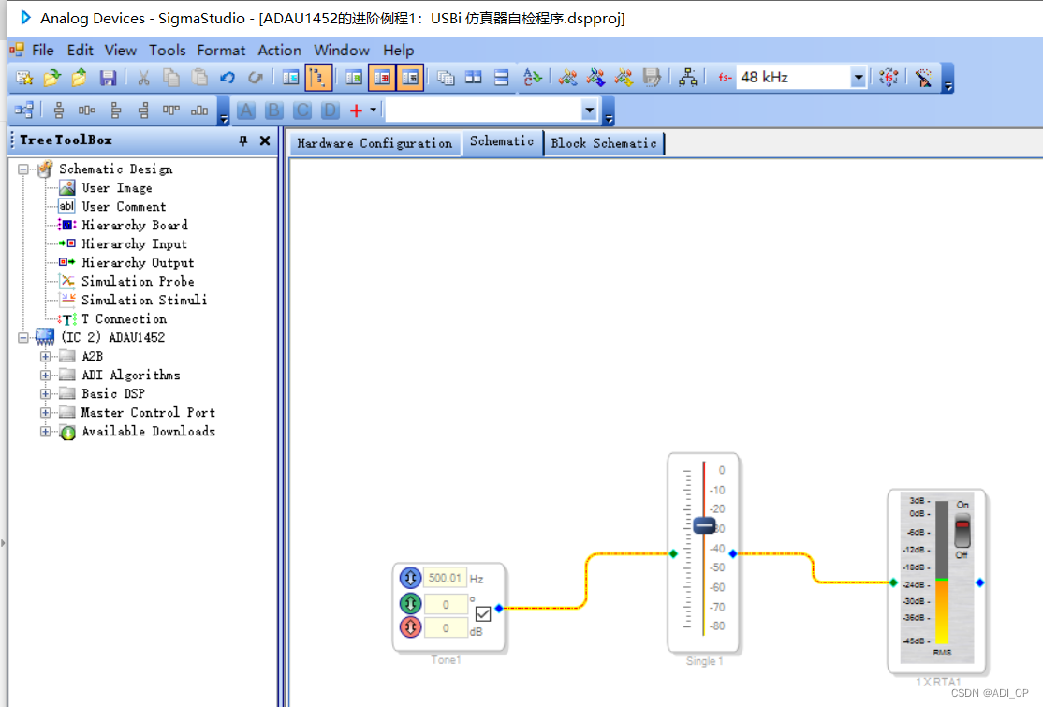Open the Format menu
1043x707 pixels.
click(221, 50)
